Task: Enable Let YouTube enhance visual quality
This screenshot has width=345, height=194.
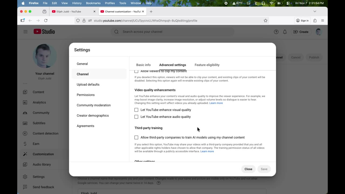Action: 136,110
